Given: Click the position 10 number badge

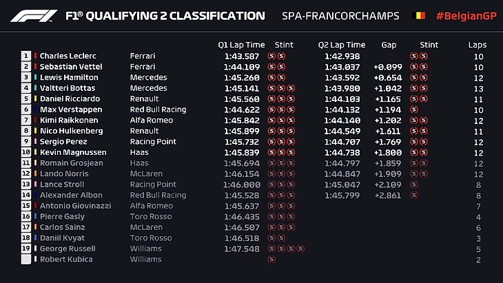Looking at the screenshot, I should point(27,152).
